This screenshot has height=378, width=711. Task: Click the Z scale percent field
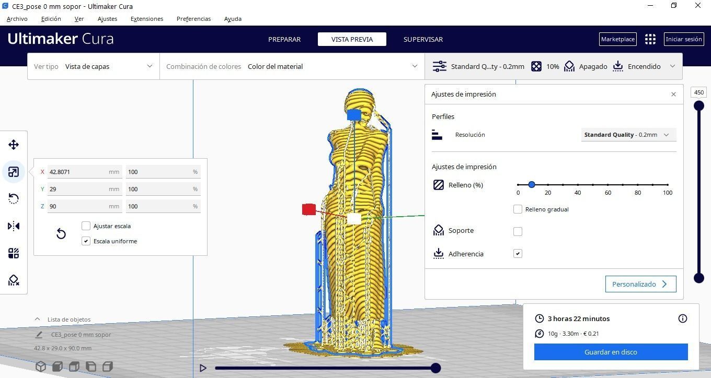click(x=163, y=206)
